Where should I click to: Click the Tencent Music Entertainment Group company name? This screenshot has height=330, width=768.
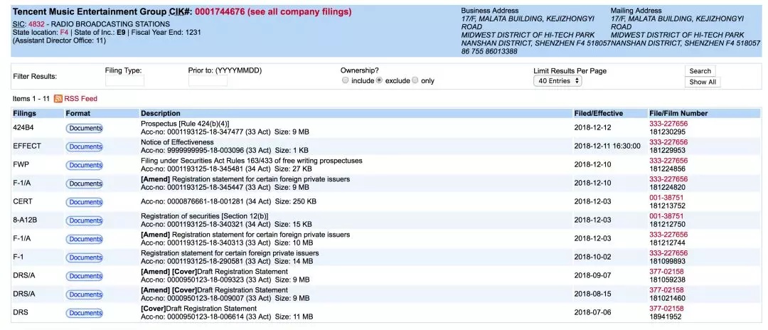[x=89, y=12]
